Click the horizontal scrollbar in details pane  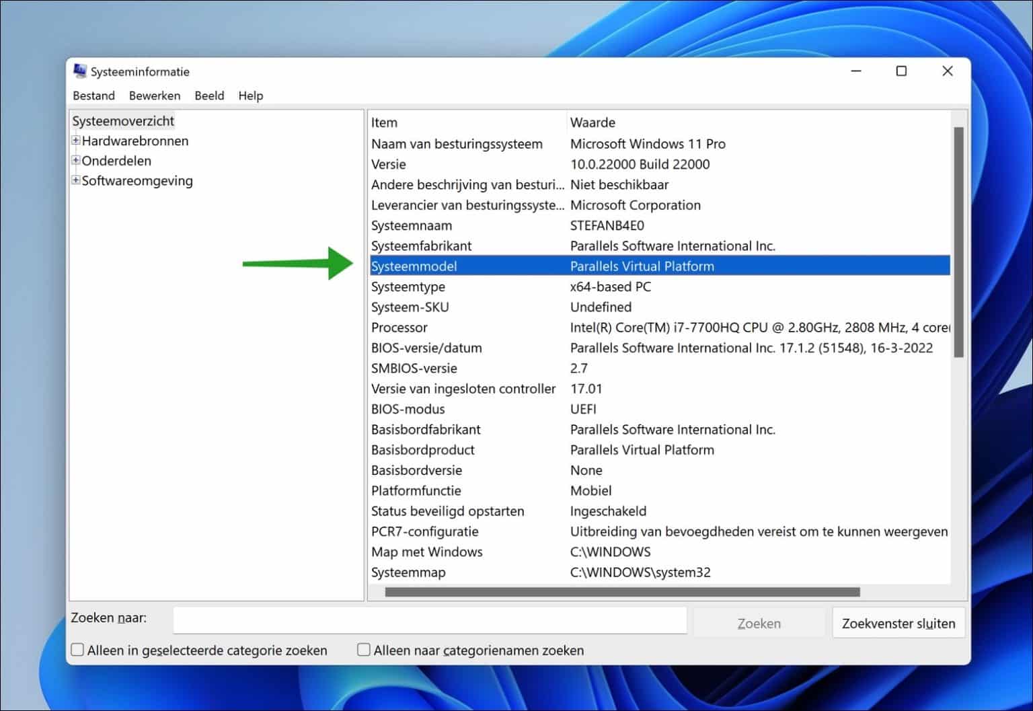622,592
